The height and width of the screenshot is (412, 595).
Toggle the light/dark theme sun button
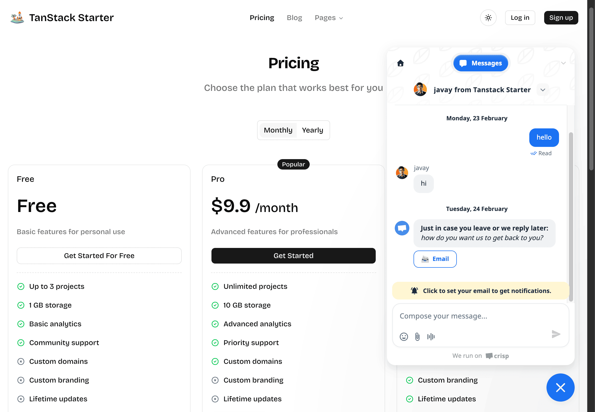(x=488, y=18)
